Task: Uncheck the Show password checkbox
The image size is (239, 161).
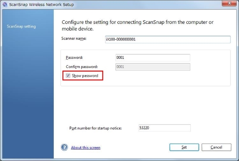Action: coord(68,76)
